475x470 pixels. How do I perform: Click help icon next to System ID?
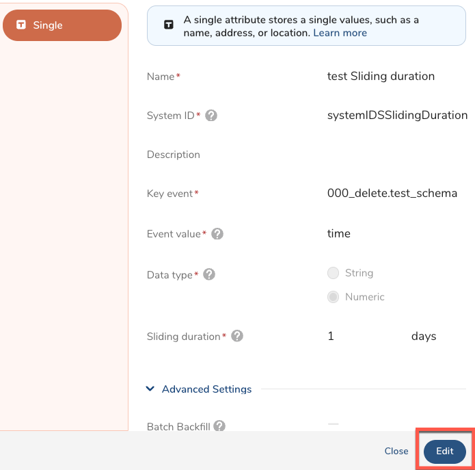pos(211,116)
